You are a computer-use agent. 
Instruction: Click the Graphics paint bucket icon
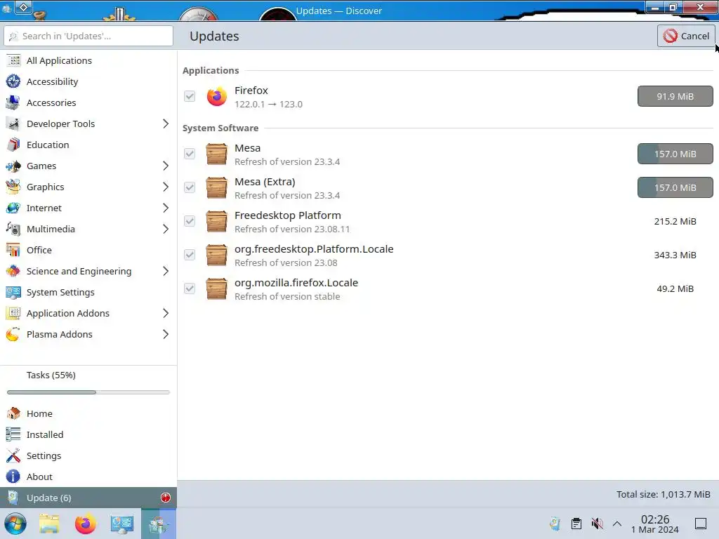[13, 187]
